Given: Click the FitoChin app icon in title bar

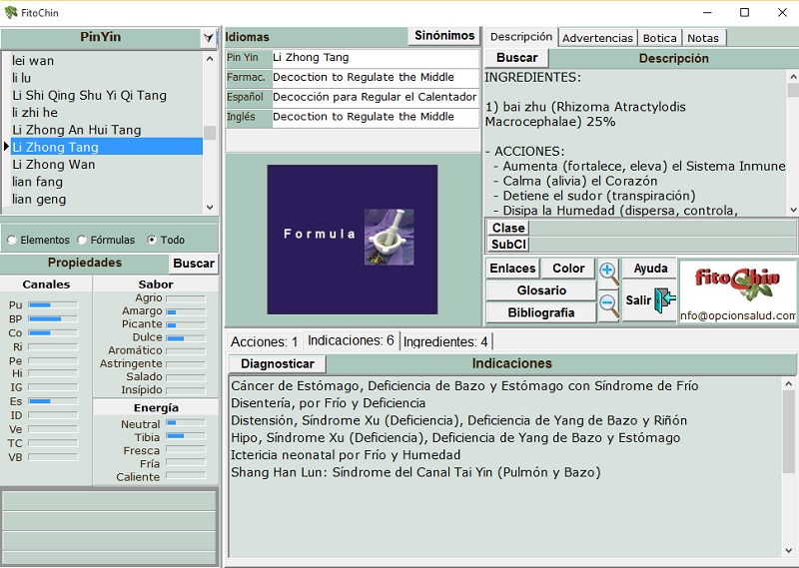Looking at the screenshot, I should pyautogui.click(x=13, y=12).
